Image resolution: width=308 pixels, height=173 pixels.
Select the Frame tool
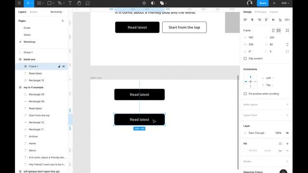[x=39, y=3]
